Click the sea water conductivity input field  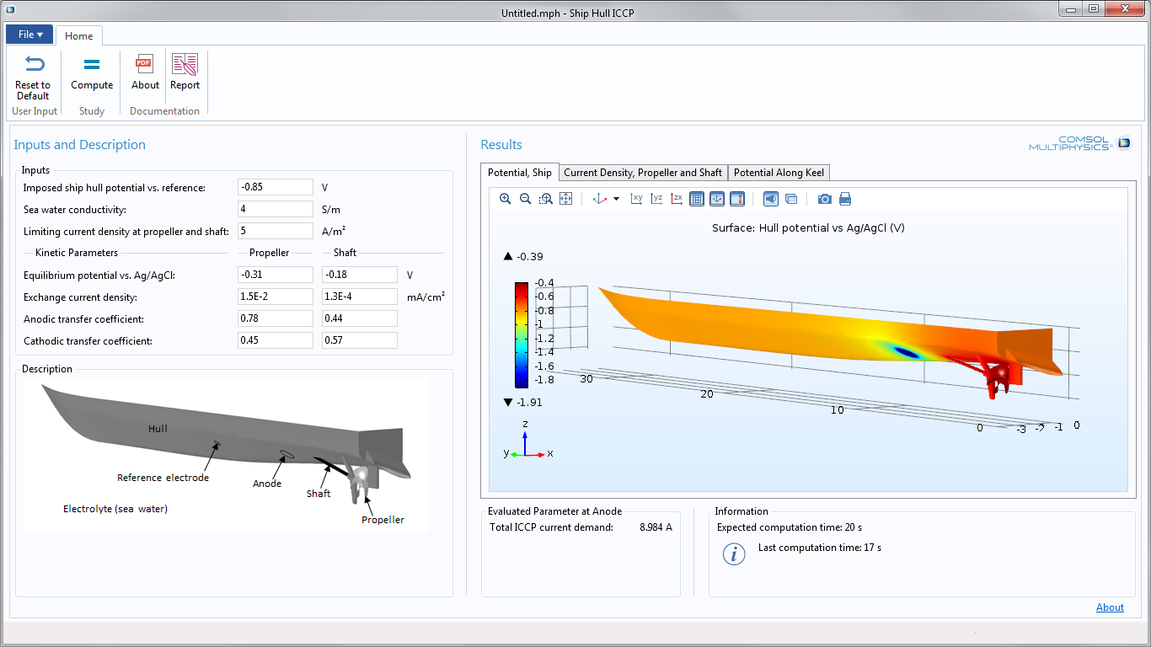276,209
